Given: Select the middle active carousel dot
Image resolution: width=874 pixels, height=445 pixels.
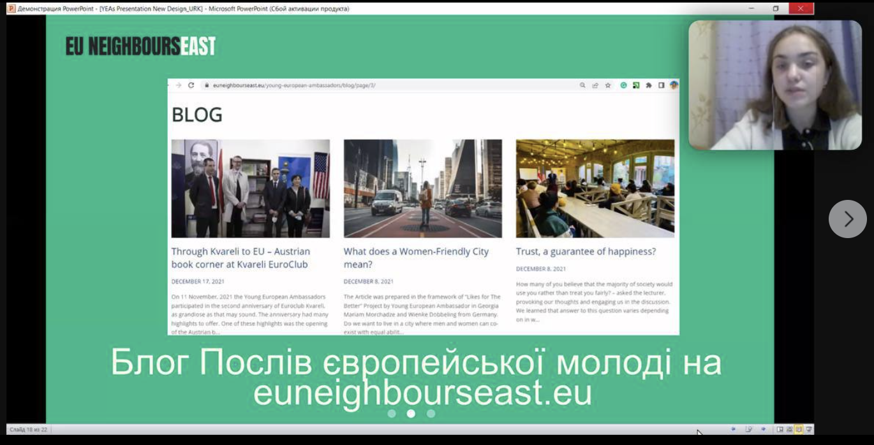Looking at the screenshot, I should pyautogui.click(x=411, y=413).
